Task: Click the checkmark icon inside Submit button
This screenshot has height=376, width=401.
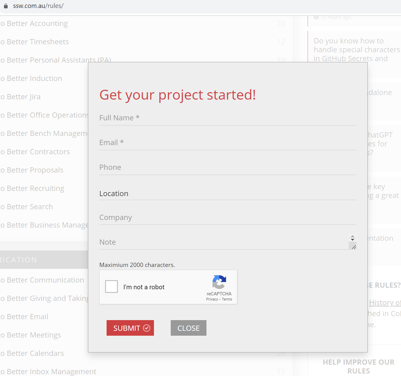Action: point(147,328)
